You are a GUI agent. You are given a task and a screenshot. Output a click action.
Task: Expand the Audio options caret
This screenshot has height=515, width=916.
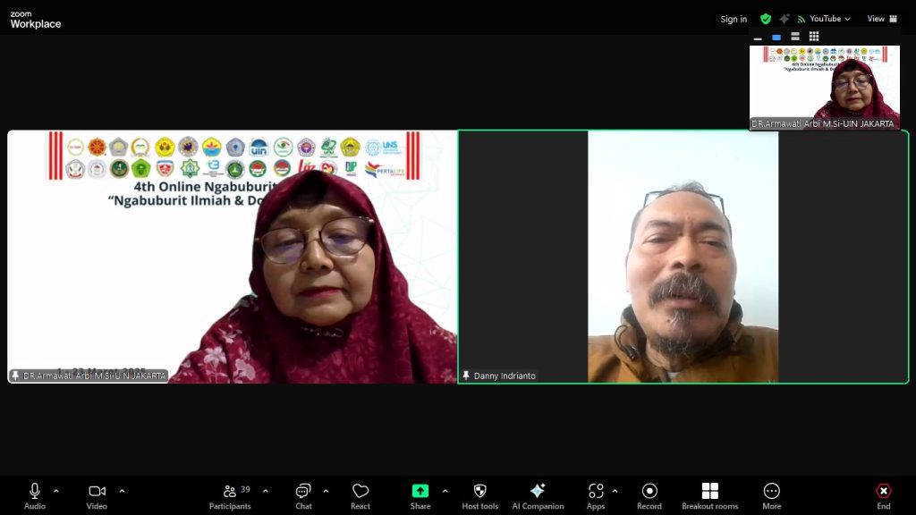pos(56,492)
